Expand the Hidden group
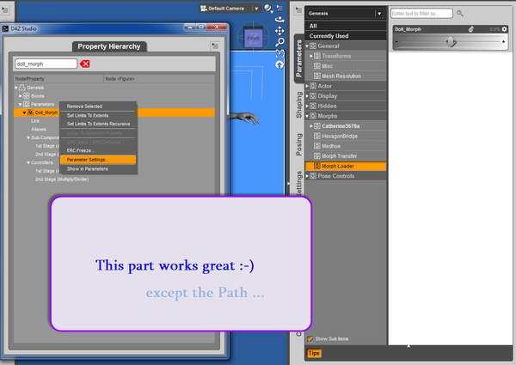 click(307, 106)
